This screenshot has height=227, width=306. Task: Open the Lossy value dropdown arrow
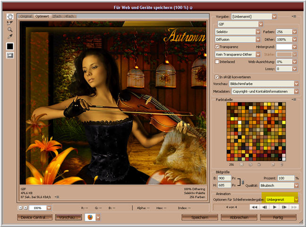coord(295,69)
